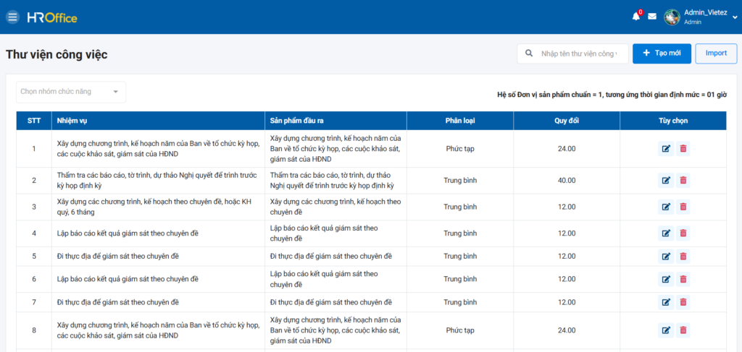
Task: Edit task in row 5
Action: tap(665, 257)
